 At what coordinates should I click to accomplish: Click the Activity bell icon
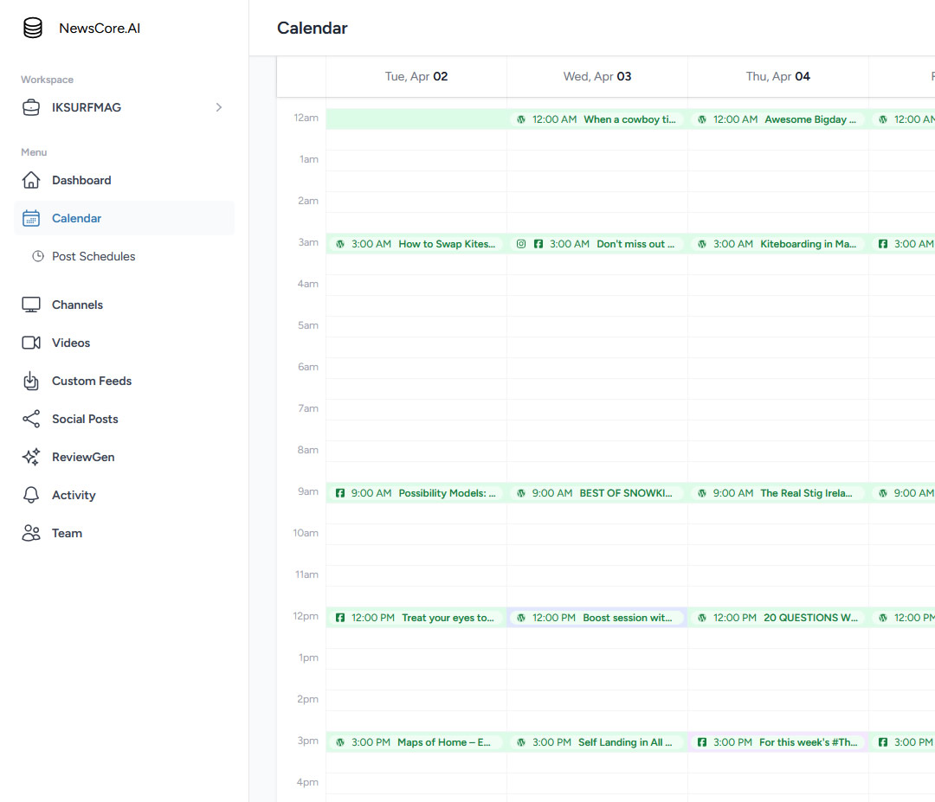[31, 495]
